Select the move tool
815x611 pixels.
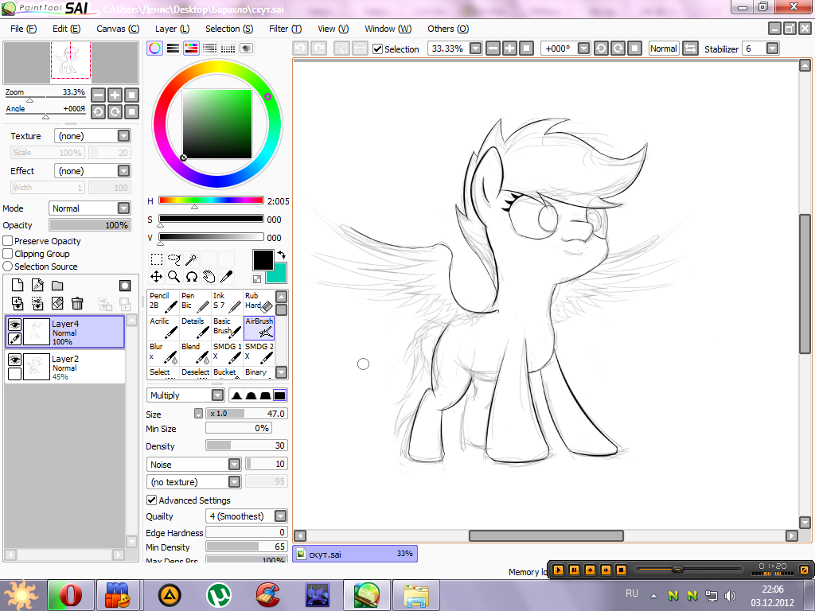[157, 276]
